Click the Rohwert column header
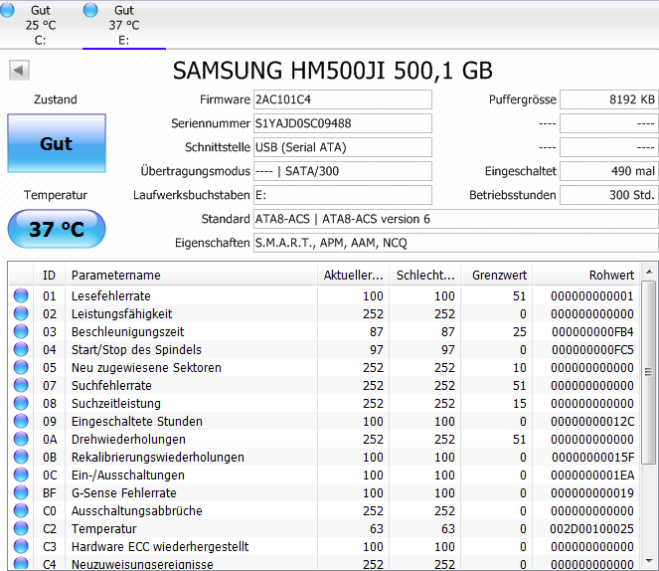Viewport: 659px width, 571px height. point(586,275)
